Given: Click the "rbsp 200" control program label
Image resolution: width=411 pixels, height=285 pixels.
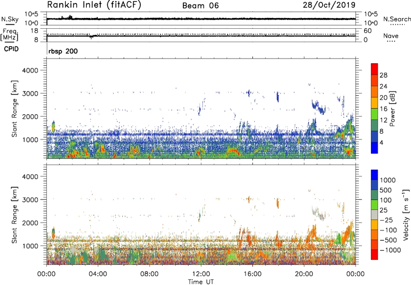Looking at the screenshot, I should tap(63, 51).
